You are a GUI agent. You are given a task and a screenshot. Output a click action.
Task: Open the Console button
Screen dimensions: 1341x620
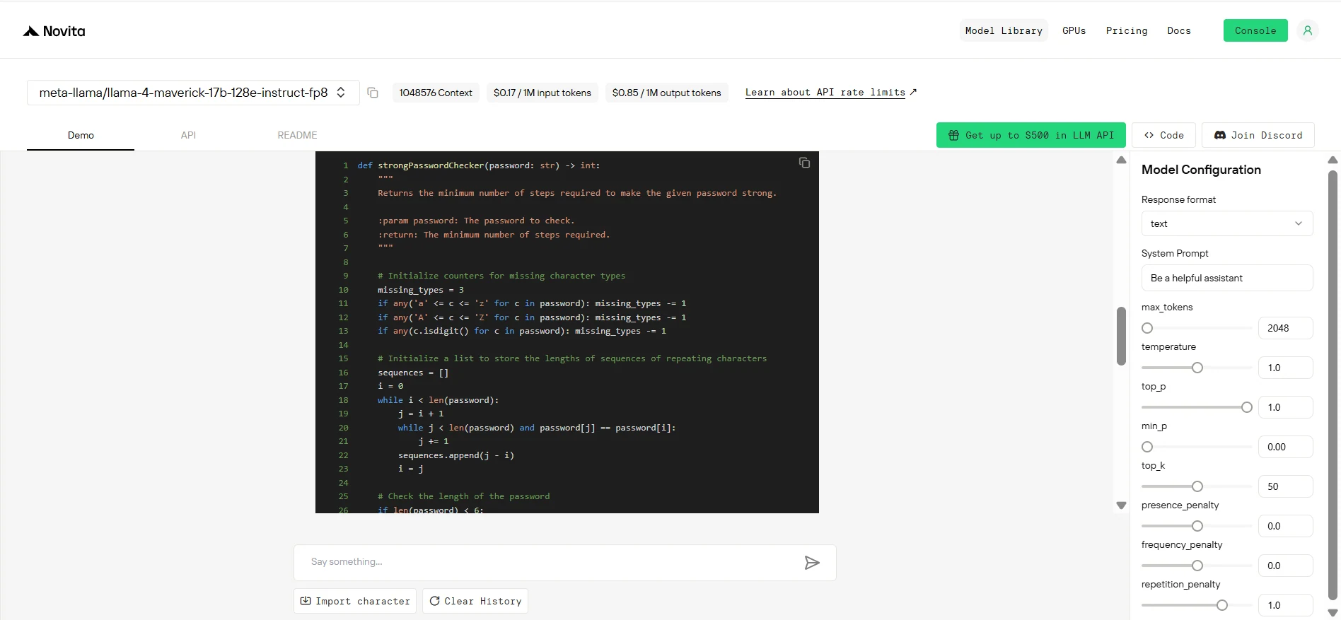[x=1255, y=30]
